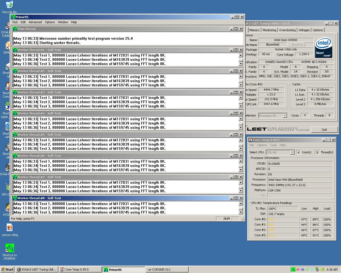Switch to EVGA E-LEET taskbar button
This screenshot has width=341, height=273.
click(x=36, y=270)
